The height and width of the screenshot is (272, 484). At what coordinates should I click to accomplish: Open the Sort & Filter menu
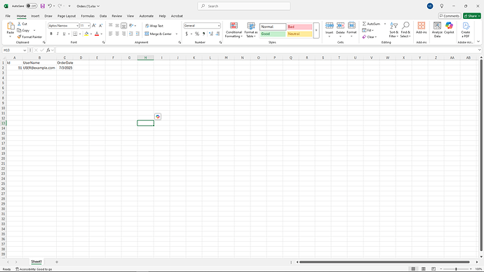(394, 30)
